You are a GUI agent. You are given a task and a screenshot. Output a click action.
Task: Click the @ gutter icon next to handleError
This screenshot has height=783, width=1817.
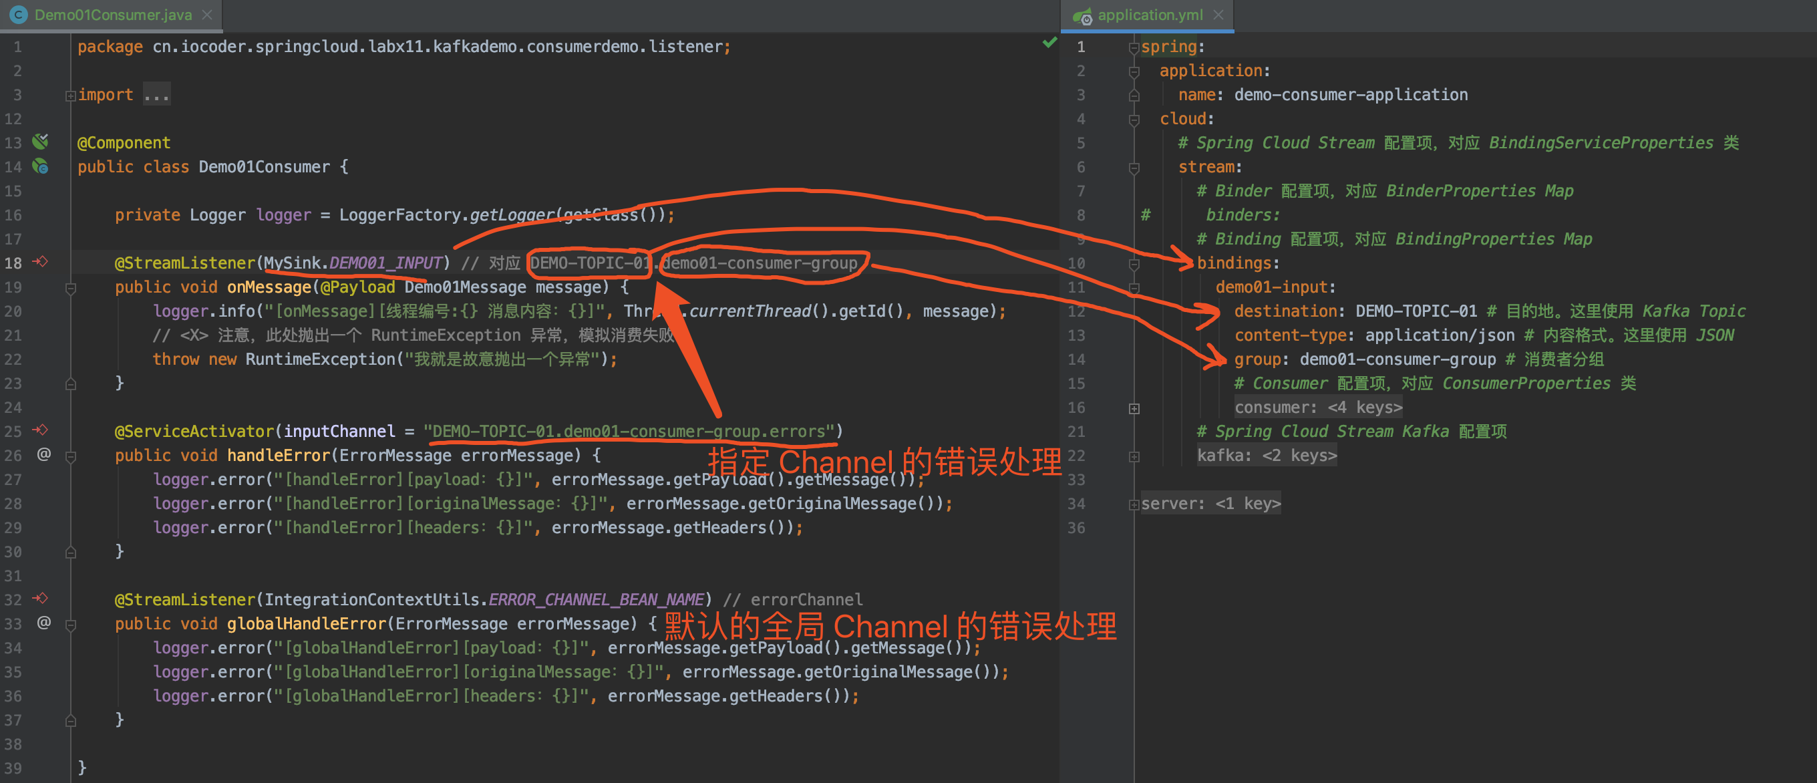[43, 454]
